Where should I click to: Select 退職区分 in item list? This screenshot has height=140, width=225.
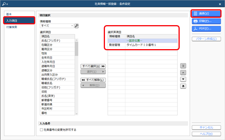pyautogui.click(x=57, y=70)
